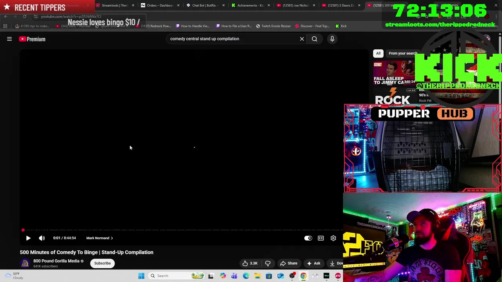
Task: Switch to Chrome on the taskbar
Action: pos(304,276)
